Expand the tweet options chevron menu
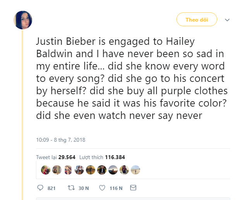The width and height of the screenshot is (245, 200). click(227, 20)
